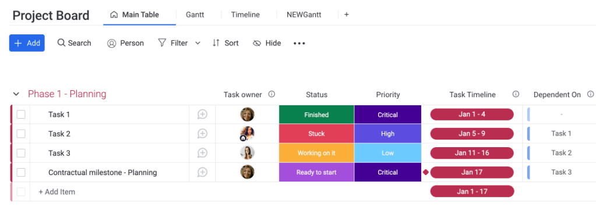This screenshot has width=596, height=210.
Task: Switch to the Main Table tab
Action: [x=135, y=15]
